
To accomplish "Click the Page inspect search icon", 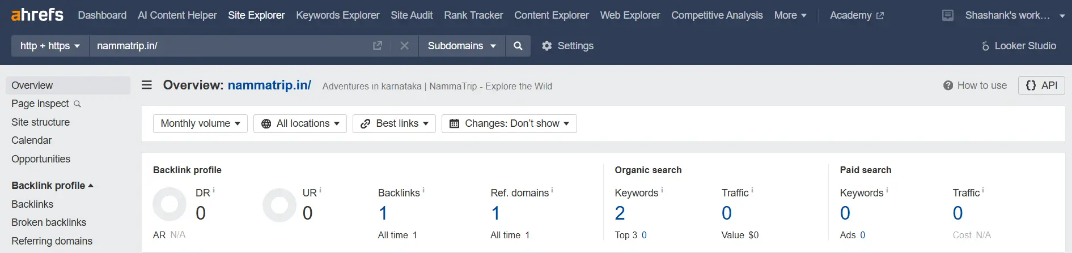I will [78, 104].
